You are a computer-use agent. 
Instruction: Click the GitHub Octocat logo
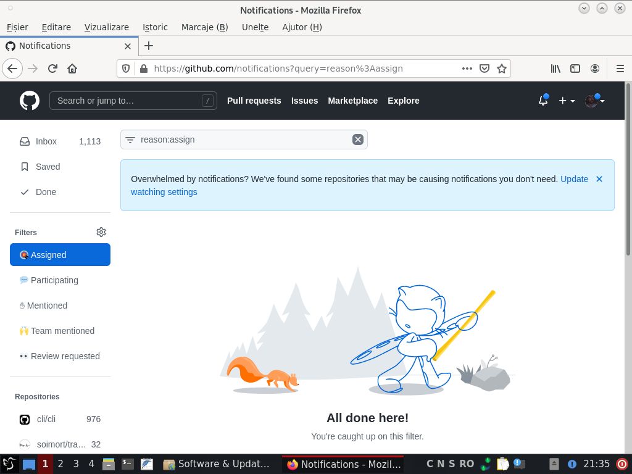pyautogui.click(x=30, y=101)
